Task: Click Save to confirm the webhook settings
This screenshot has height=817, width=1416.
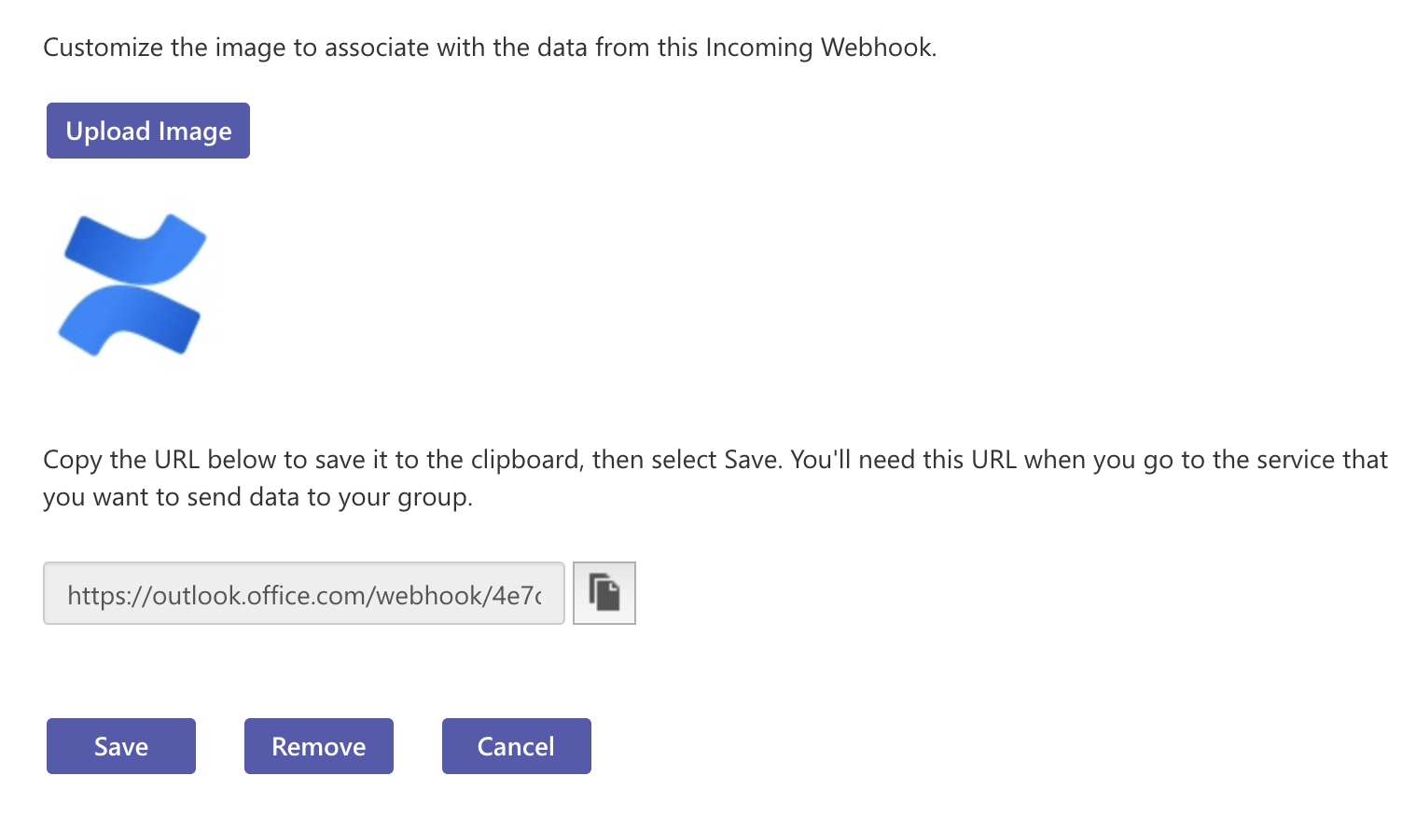Action: pos(120,745)
